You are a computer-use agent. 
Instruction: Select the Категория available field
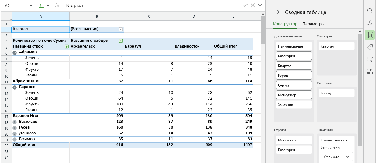pyautogui.click(x=294, y=56)
